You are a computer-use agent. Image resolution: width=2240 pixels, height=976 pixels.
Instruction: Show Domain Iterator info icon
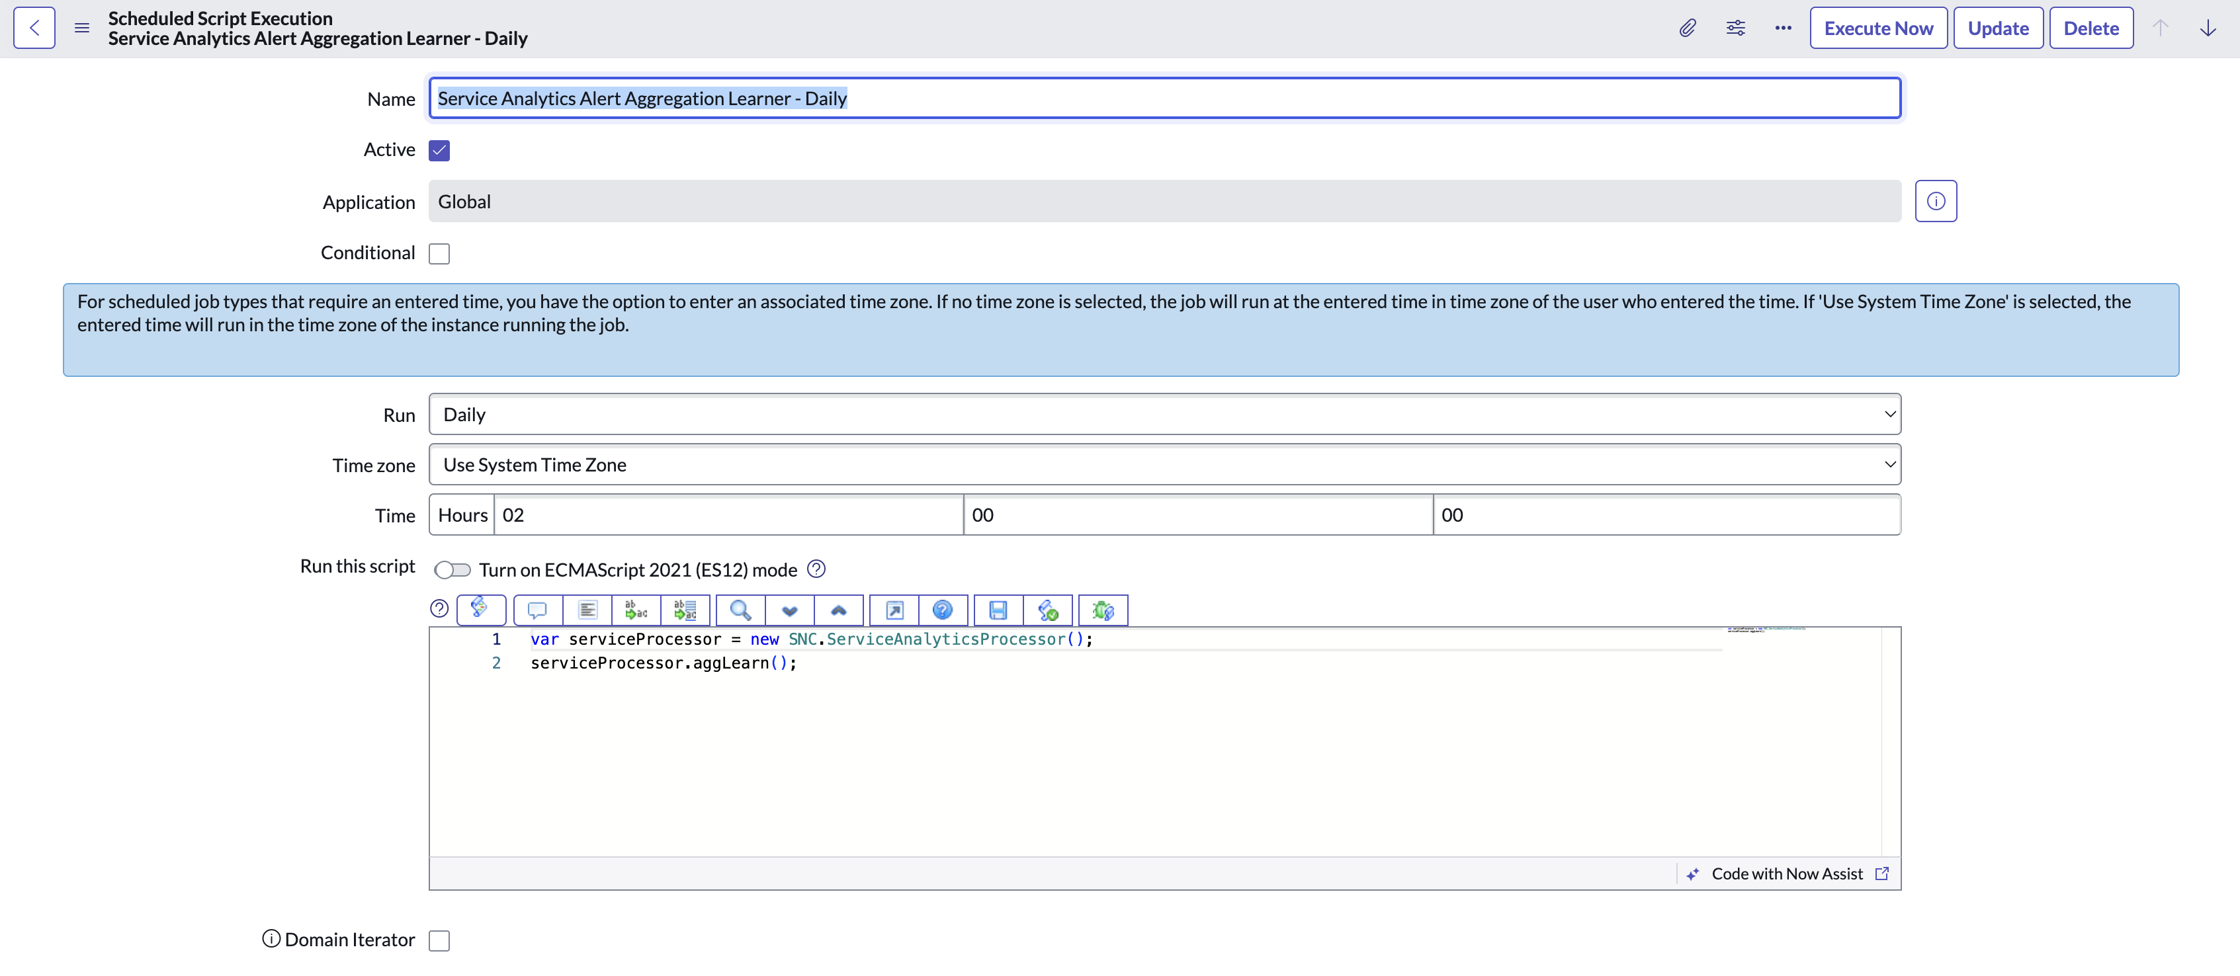coord(271,938)
